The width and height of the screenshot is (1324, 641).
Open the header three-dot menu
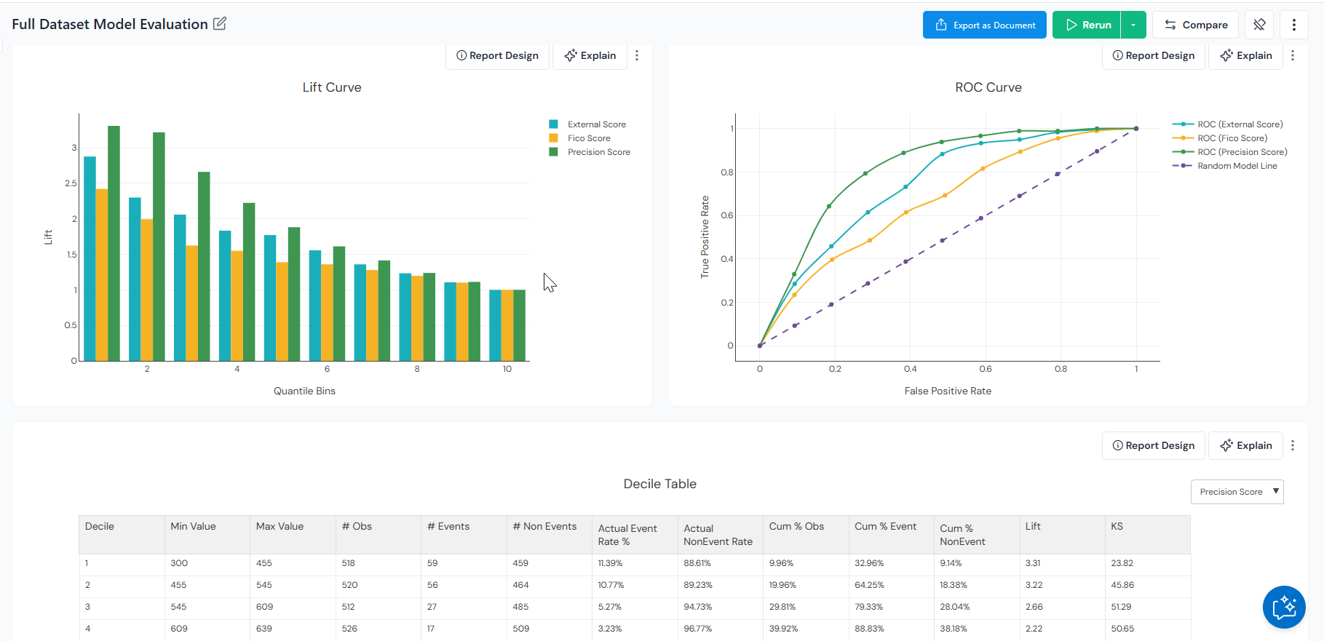click(x=1294, y=25)
